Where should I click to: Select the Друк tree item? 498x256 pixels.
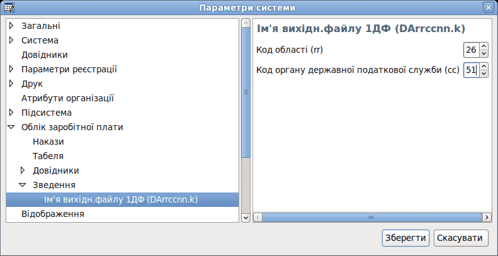tap(32, 84)
